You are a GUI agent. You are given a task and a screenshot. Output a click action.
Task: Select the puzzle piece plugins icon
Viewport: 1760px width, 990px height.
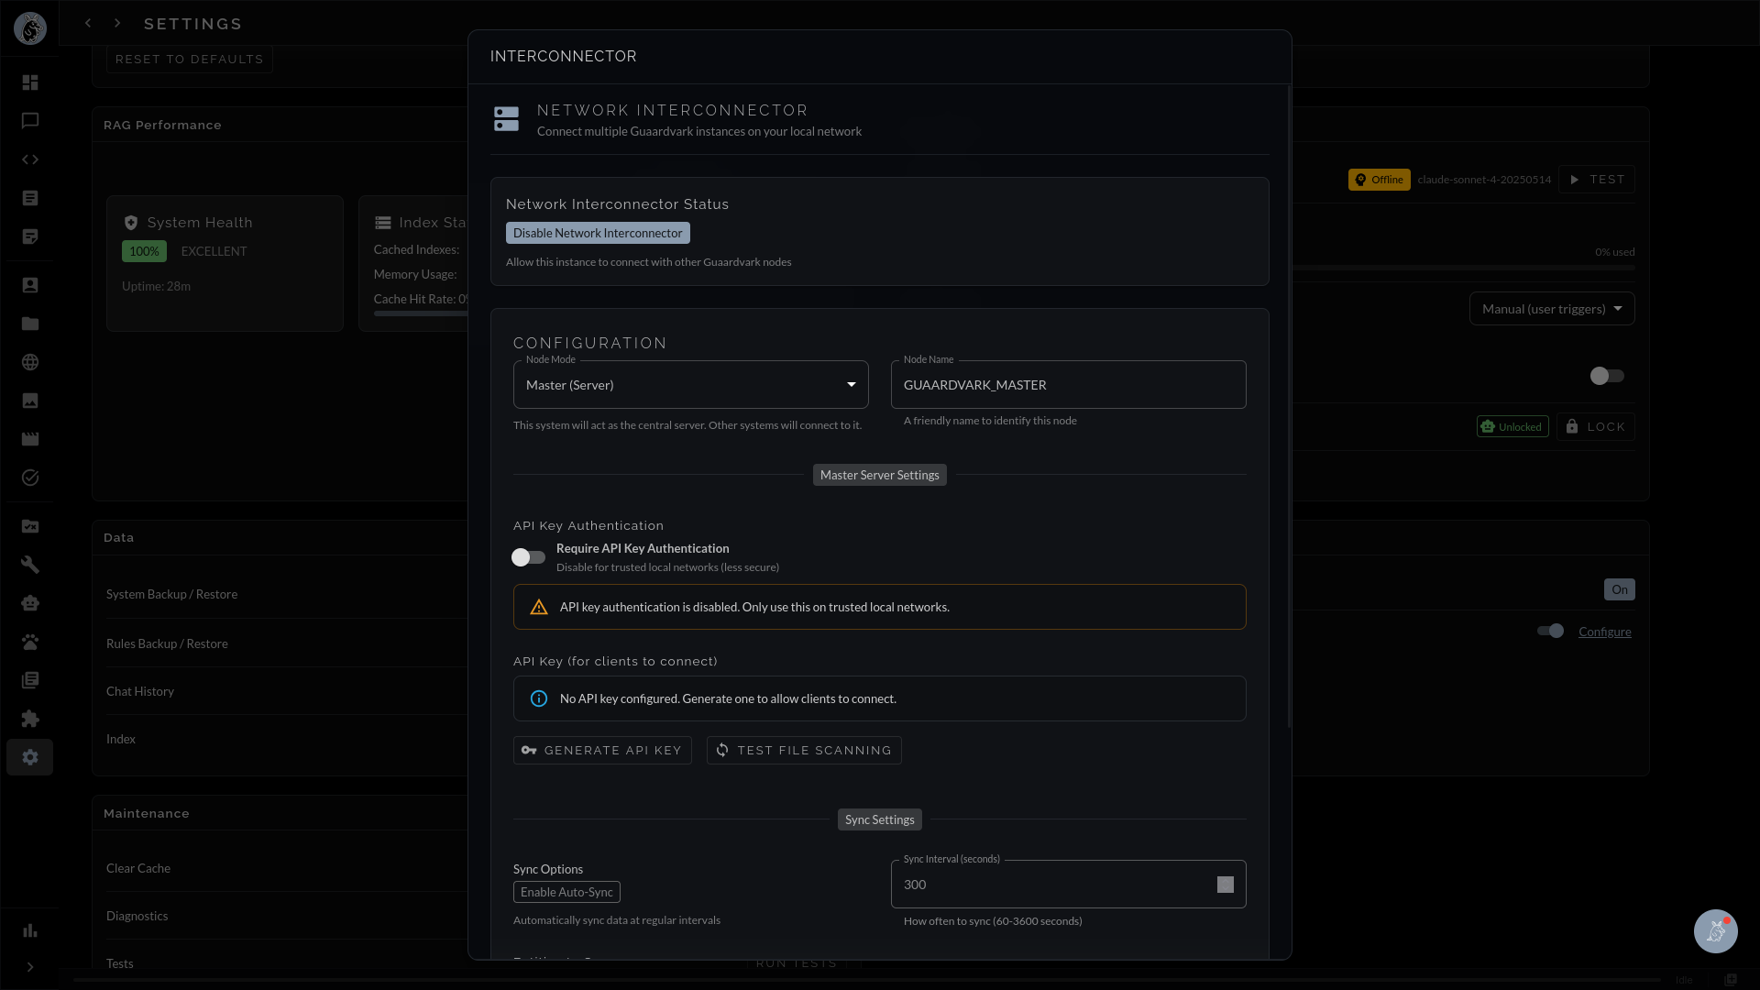click(30, 719)
